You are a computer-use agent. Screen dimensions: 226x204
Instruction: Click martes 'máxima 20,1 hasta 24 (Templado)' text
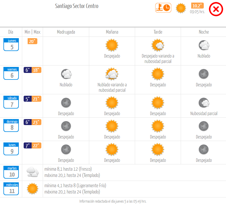coord(72,175)
